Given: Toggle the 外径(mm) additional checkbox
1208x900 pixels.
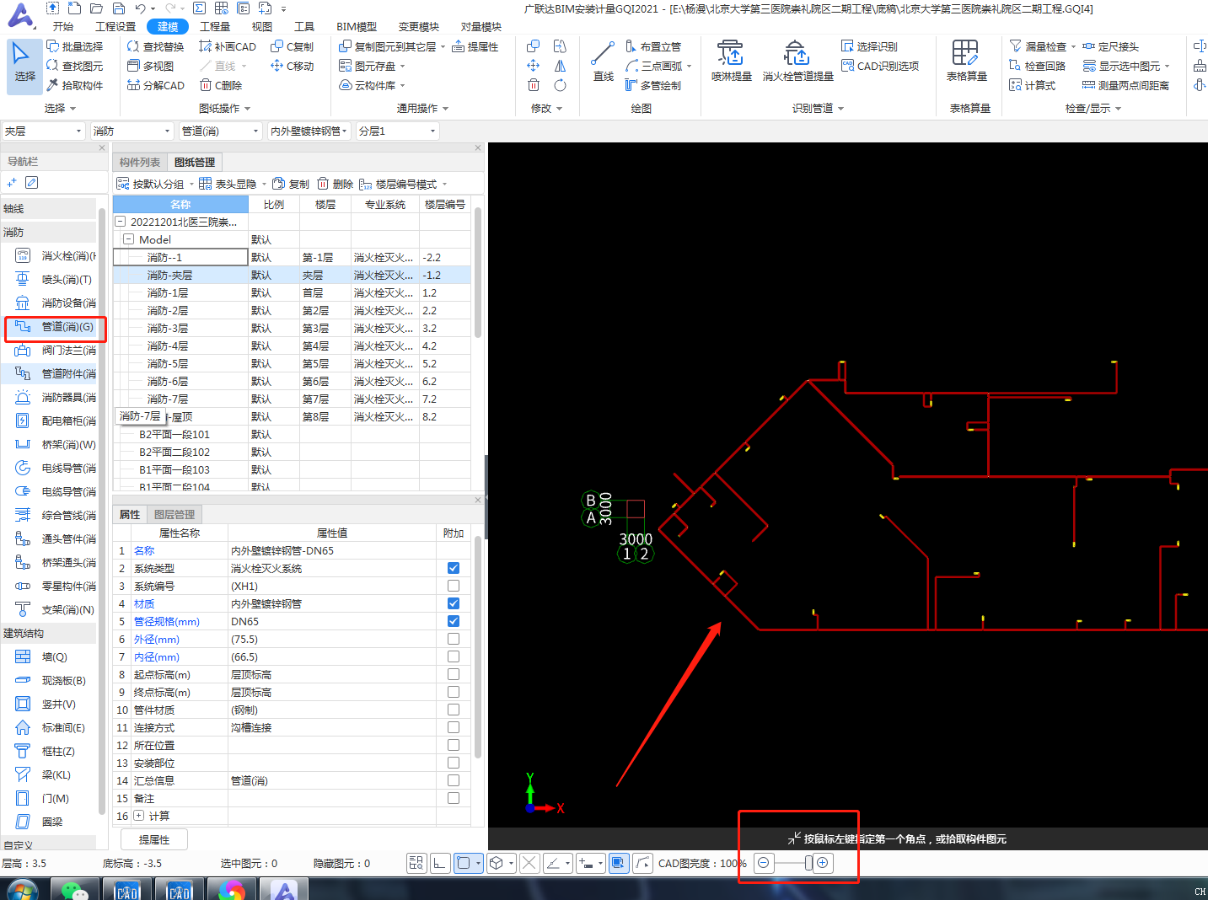Looking at the screenshot, I should pyautogui.click(x=454, y=639).
